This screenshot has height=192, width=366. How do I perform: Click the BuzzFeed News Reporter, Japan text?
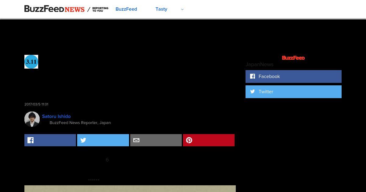[80, 123]
